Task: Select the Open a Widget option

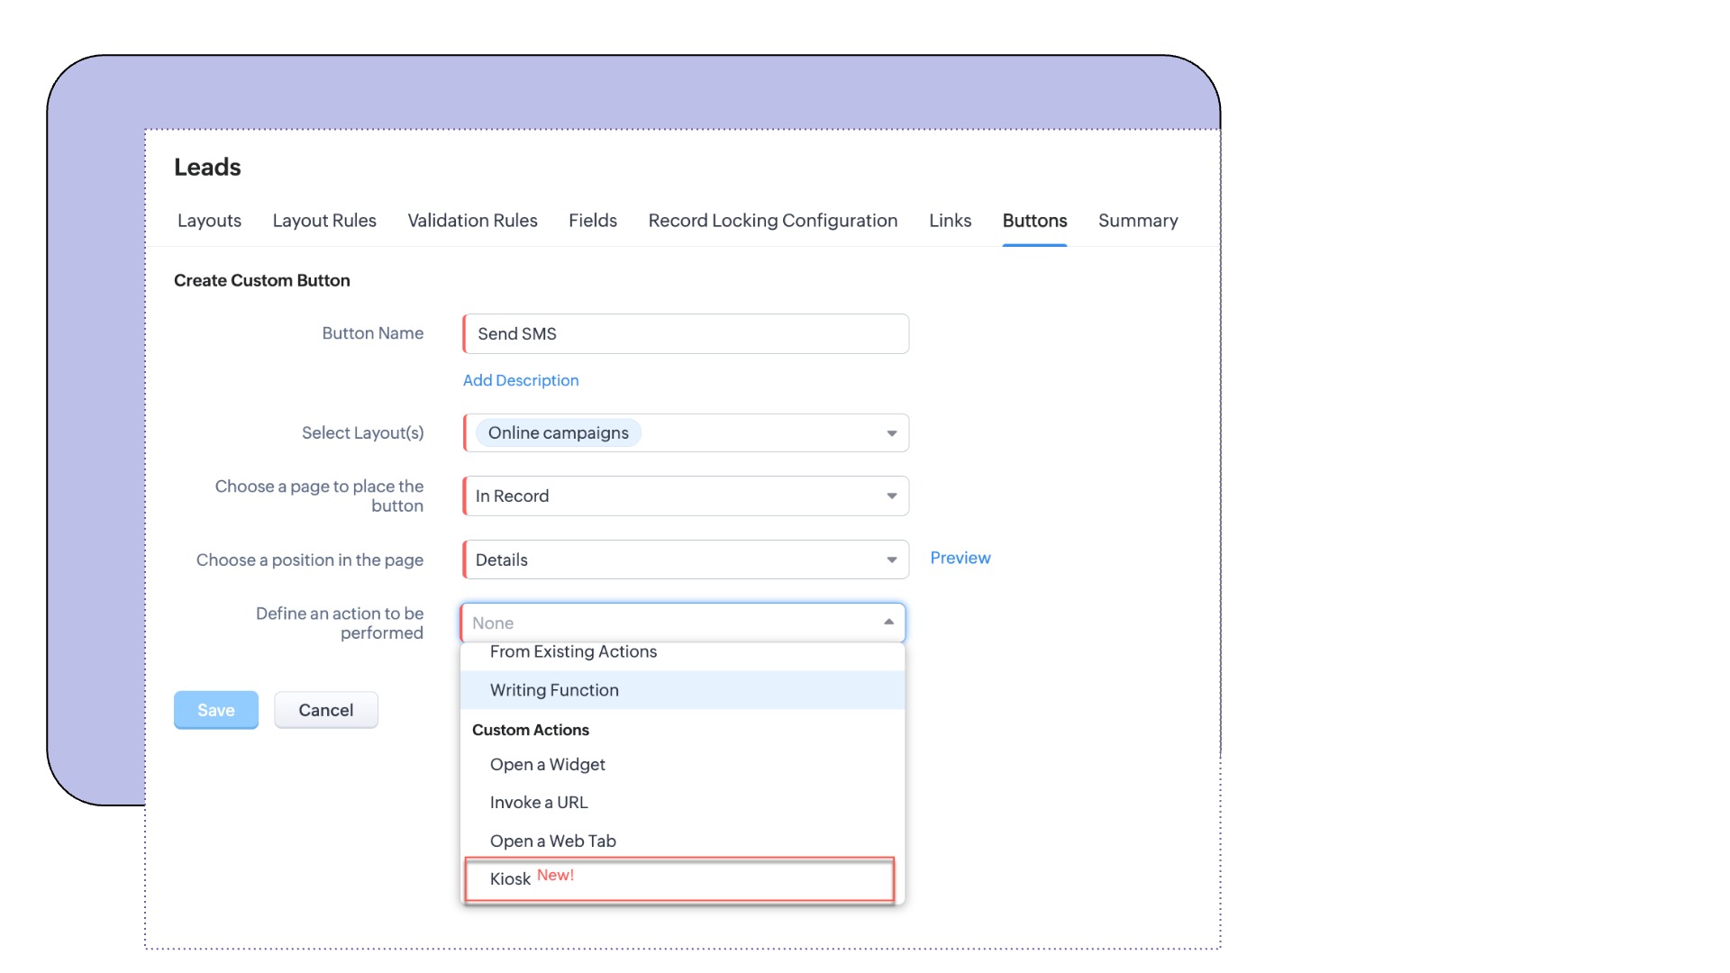Action: tap(547, 765)
